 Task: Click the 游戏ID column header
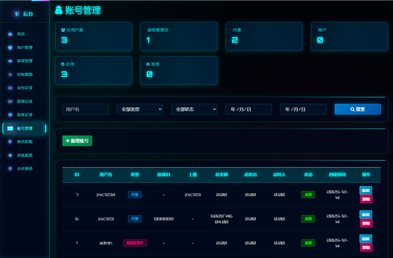[164, 175]
